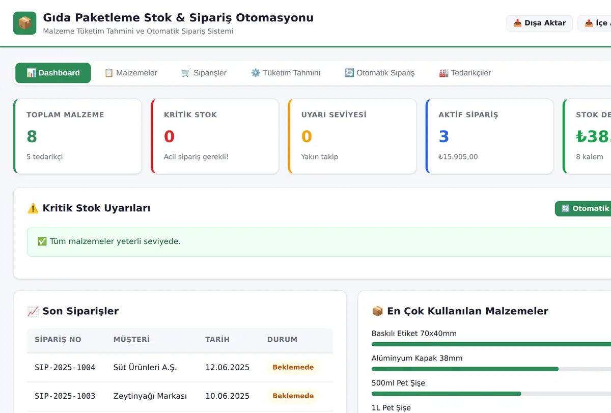Click Beklemede badge for SIP-2025-1004
Screen dimensions: 611x413
click(293, 367)
